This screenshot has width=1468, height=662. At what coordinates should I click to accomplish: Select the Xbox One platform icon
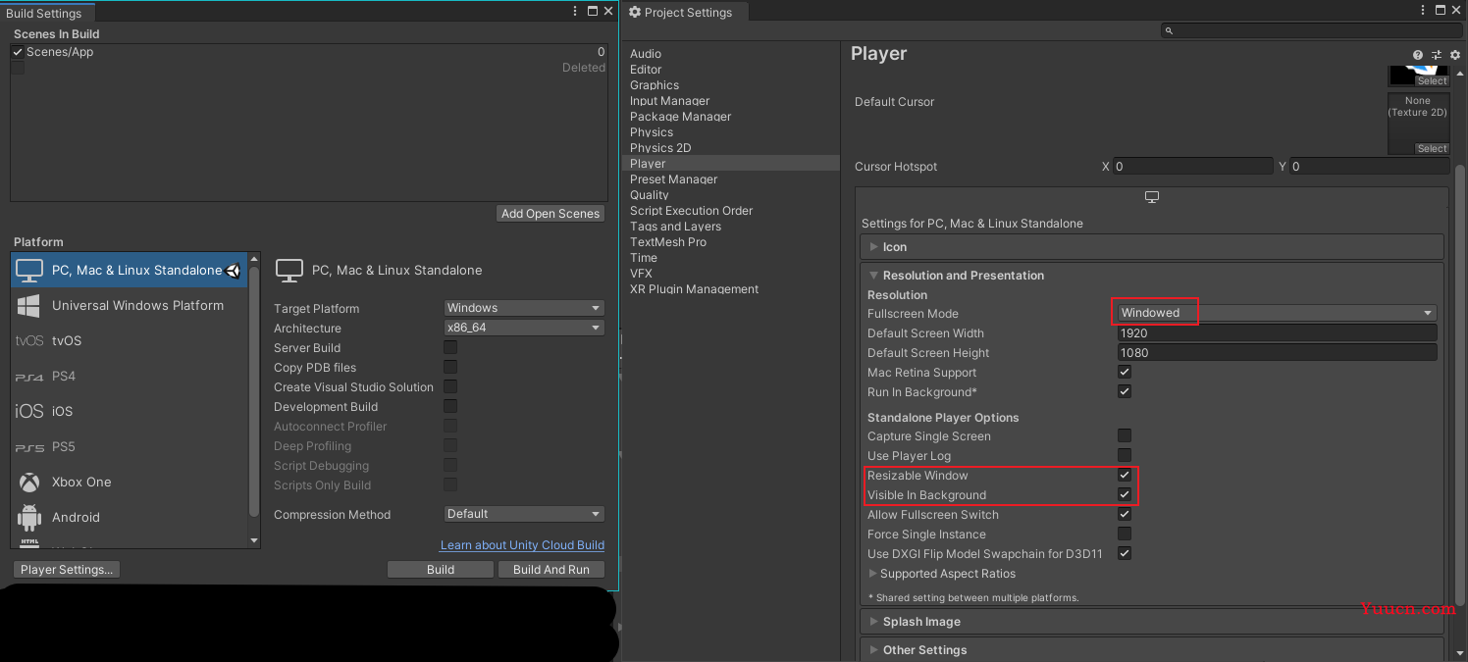[x=29, y=482]
